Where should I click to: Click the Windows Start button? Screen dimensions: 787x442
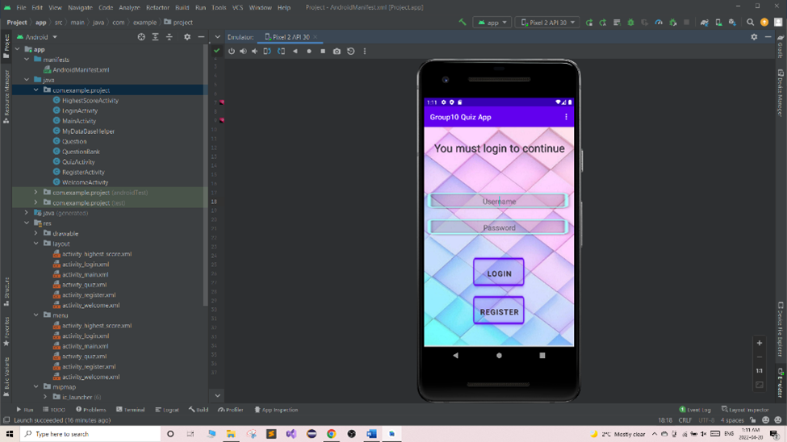click(x=10, y=434)
